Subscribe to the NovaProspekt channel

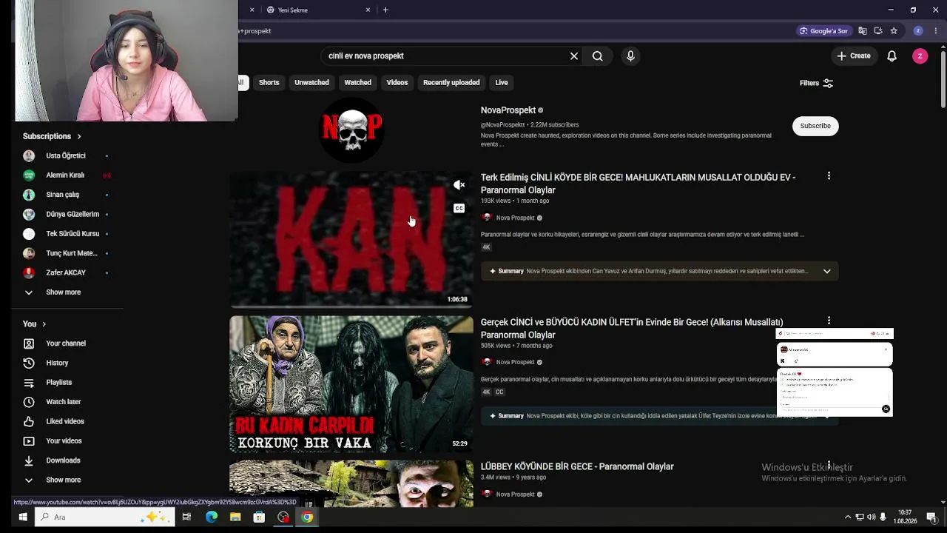(815, 126)
